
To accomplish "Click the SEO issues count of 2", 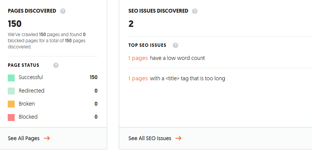I will tap(131, 24).
